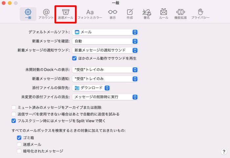The width and height of the screenshot is (230, 158).
Task: Enable ミュート済みのメッセージをアーカイブまたは削除 checkbox
Action: point(14,107)
